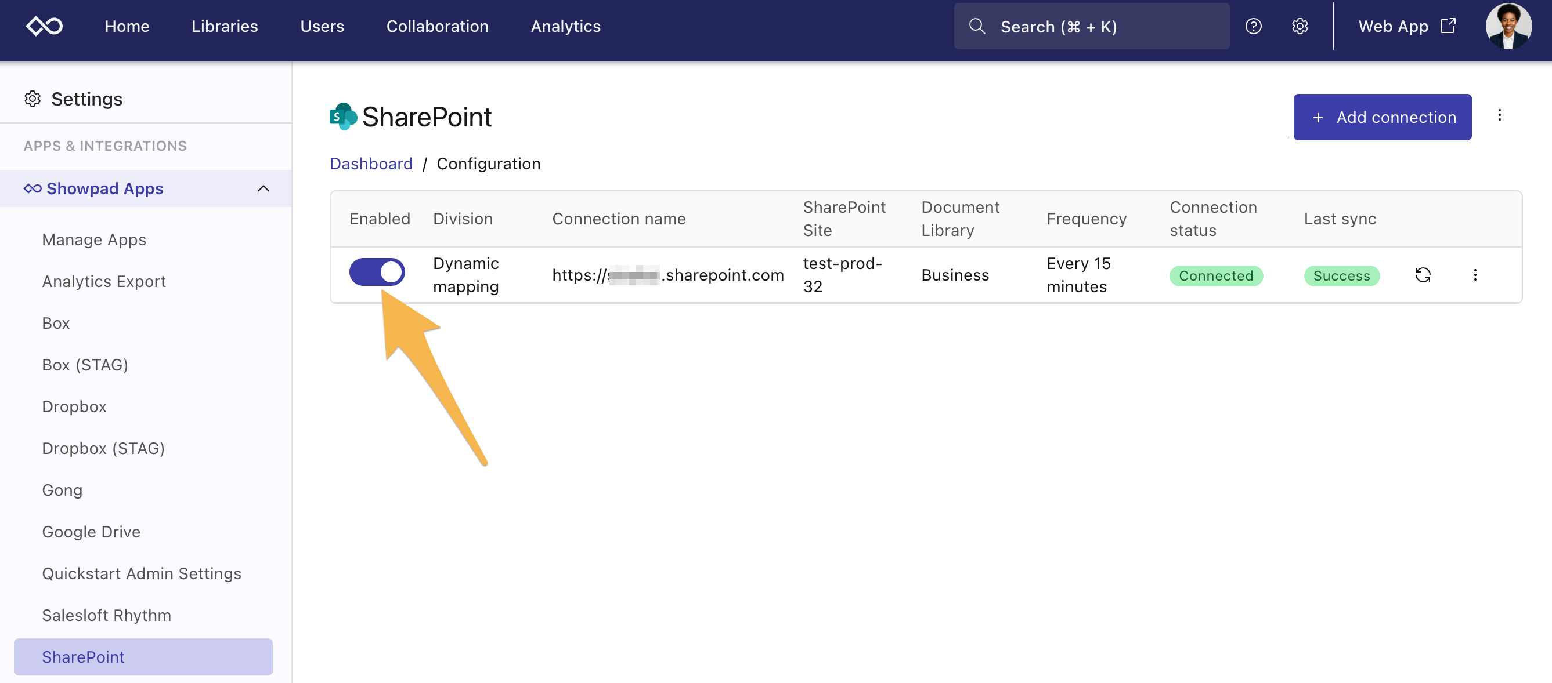Open the page-level kebab menu beside Add connection
1552x683 pixels.
1500,115
